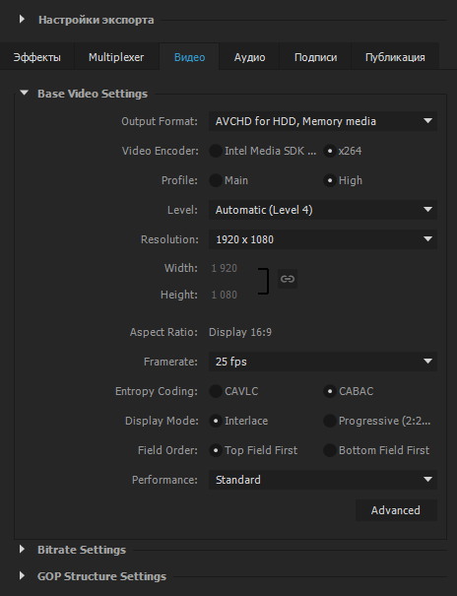Switch to the Эффекты tab
Viewport: 457px width, 596px height.
(x=36, y=57)
